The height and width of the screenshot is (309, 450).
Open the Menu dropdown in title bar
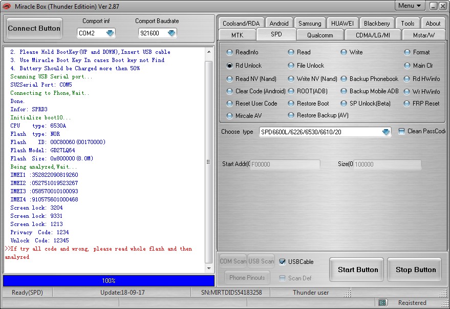(410, 6)
